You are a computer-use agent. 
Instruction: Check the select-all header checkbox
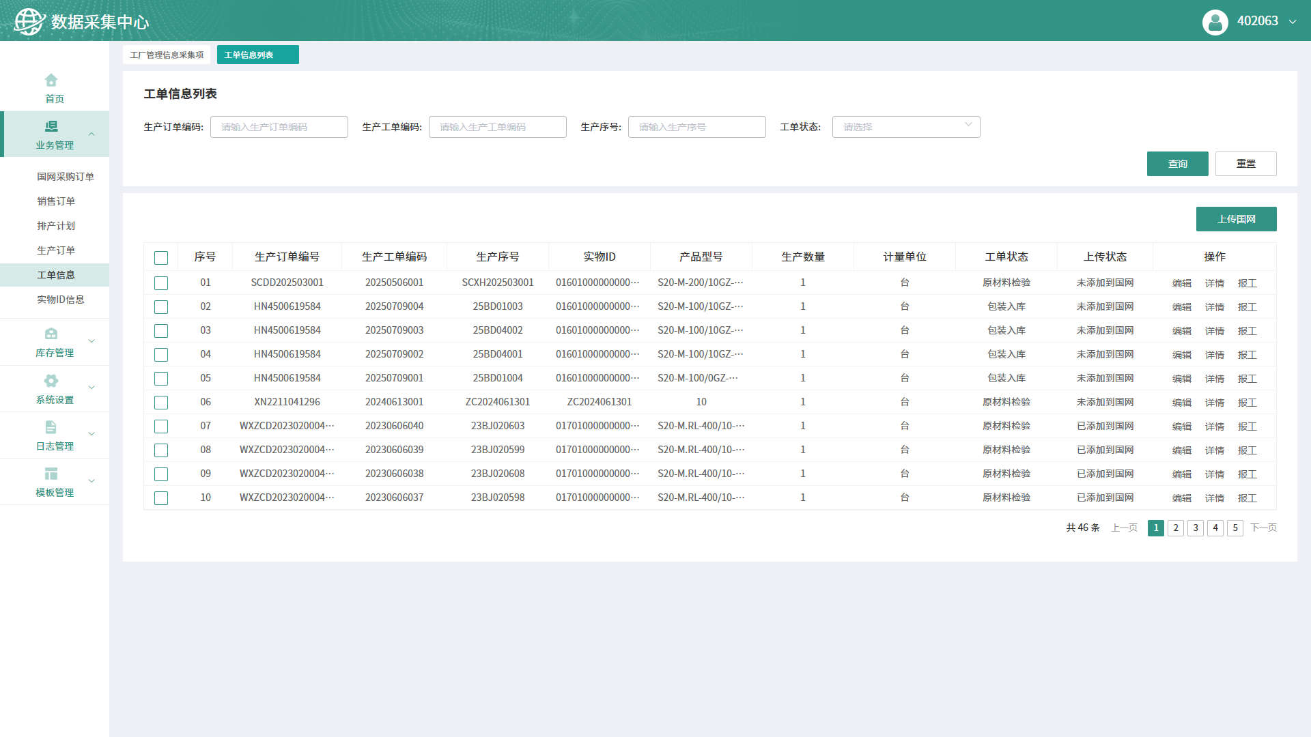tap(161, 258)
